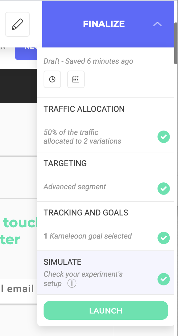Viewport: 178px width, 336px height.
Task: Click 'Draft - Saved 6 minutes ago' status
Action: (88, 61)
